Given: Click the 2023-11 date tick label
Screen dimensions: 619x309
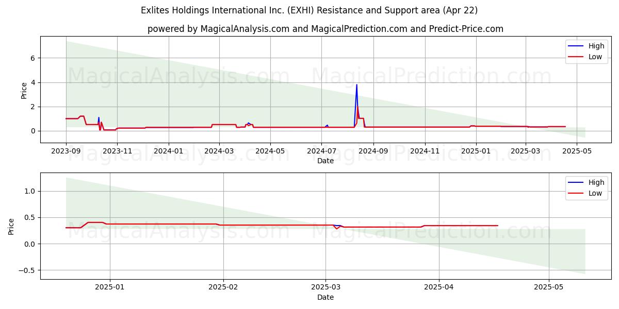Looking at the screenshot, I should click(117, 151).
